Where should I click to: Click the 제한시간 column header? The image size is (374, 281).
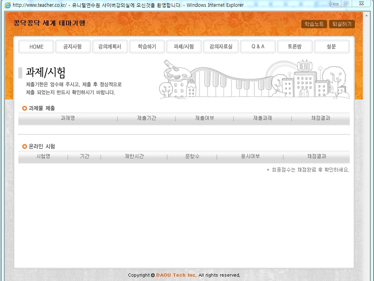(134, 156)
